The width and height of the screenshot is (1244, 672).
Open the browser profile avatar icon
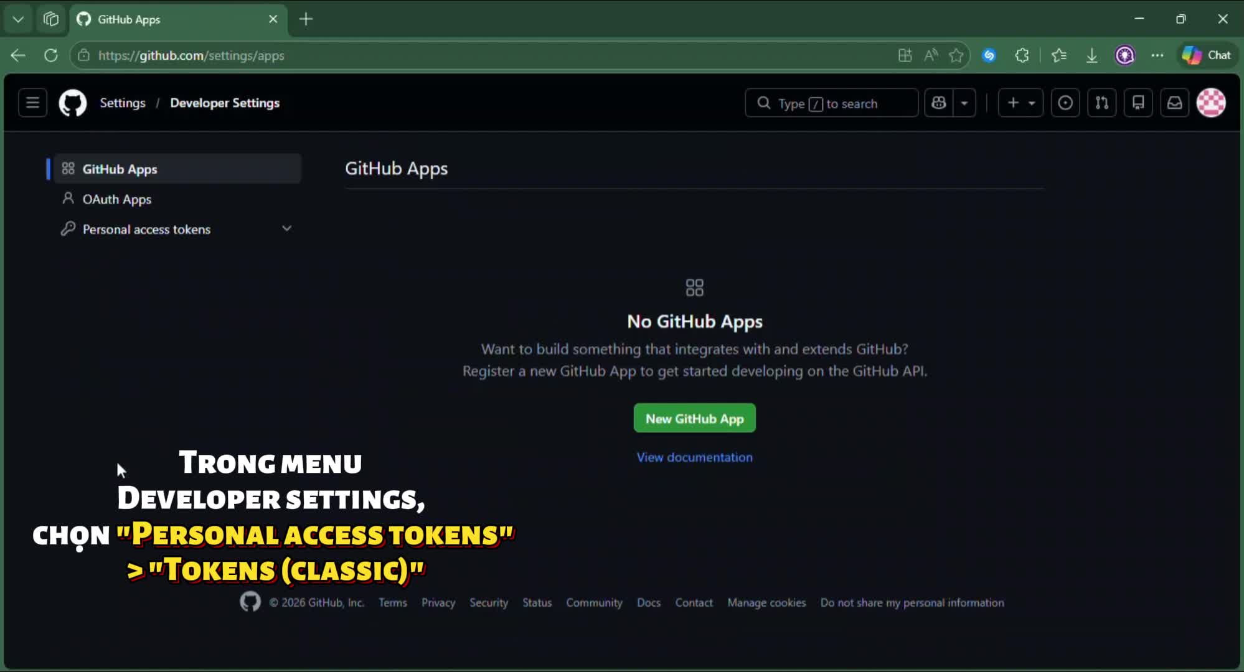click(x=1124, y=55)
